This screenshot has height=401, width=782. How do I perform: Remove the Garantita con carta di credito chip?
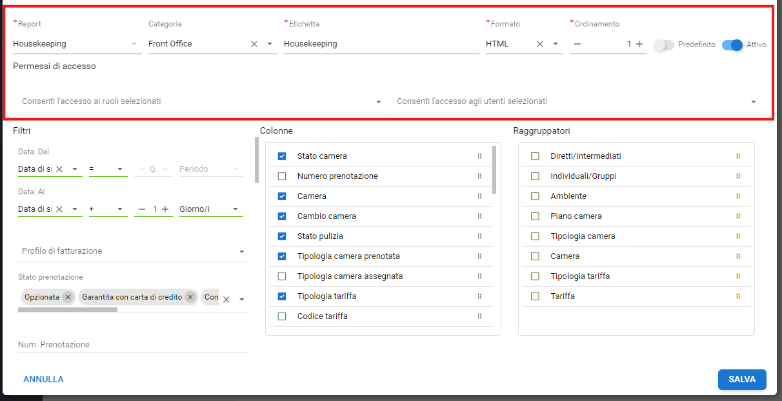coord(190,297)
